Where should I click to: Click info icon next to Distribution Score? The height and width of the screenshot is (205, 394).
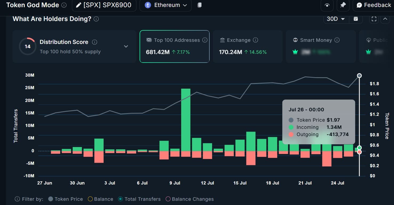point(95,42)
